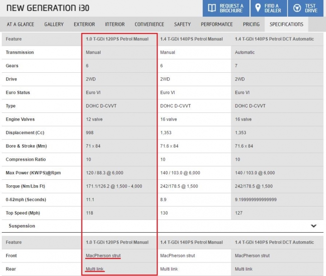Click the 120 / 88.3 @ 6,000 value
The image size is (326, 276).
click(105, 173)
